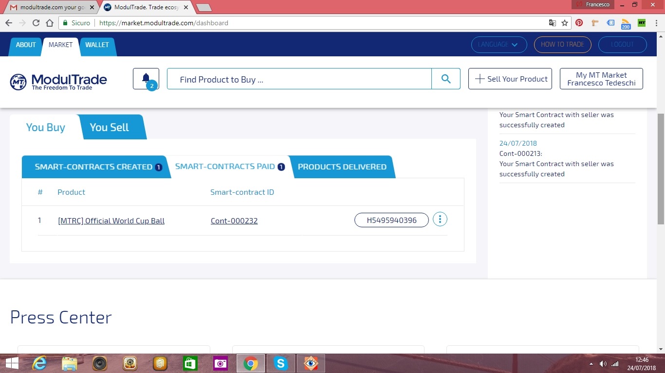665x373 pixels.
Task: Click the ModulTrade logo
Action: point(58,81)
